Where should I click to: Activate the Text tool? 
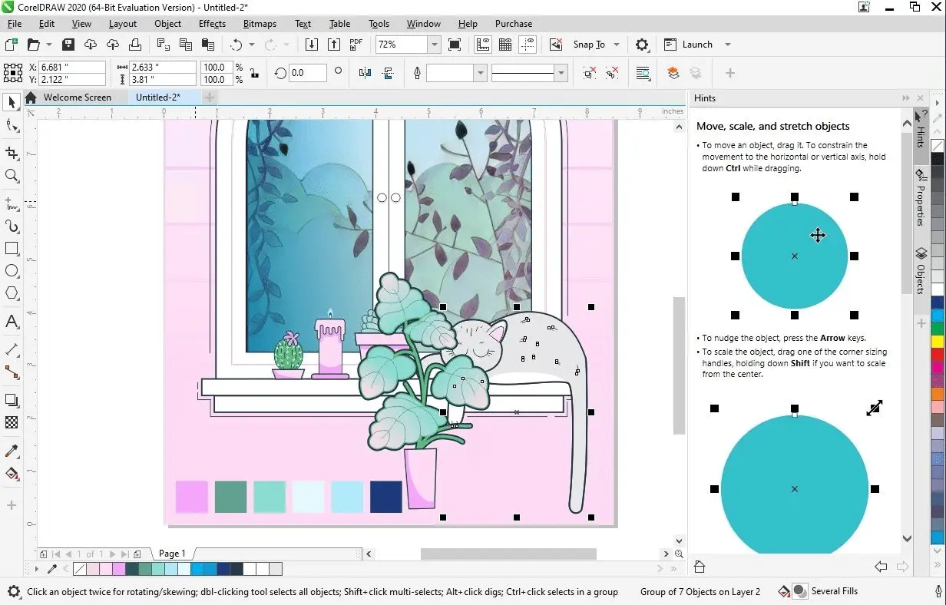tap(12, 322)
